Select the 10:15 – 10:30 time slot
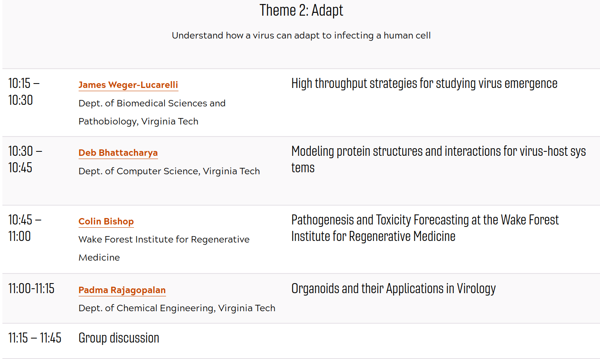Viewport: 600px width, 359px height. tap(24, 92)
